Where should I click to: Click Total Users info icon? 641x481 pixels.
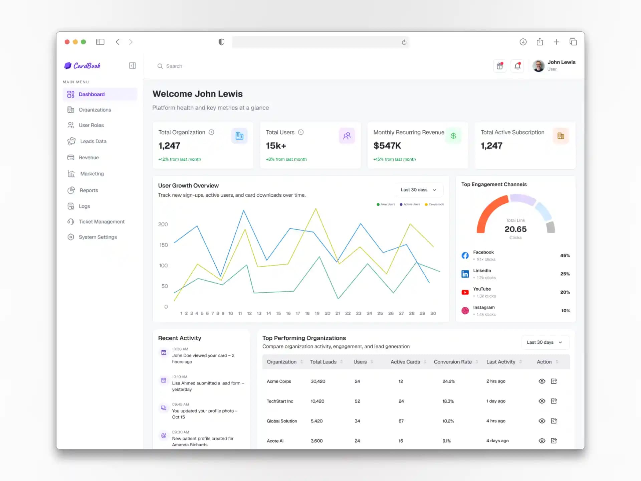(301, 132)
